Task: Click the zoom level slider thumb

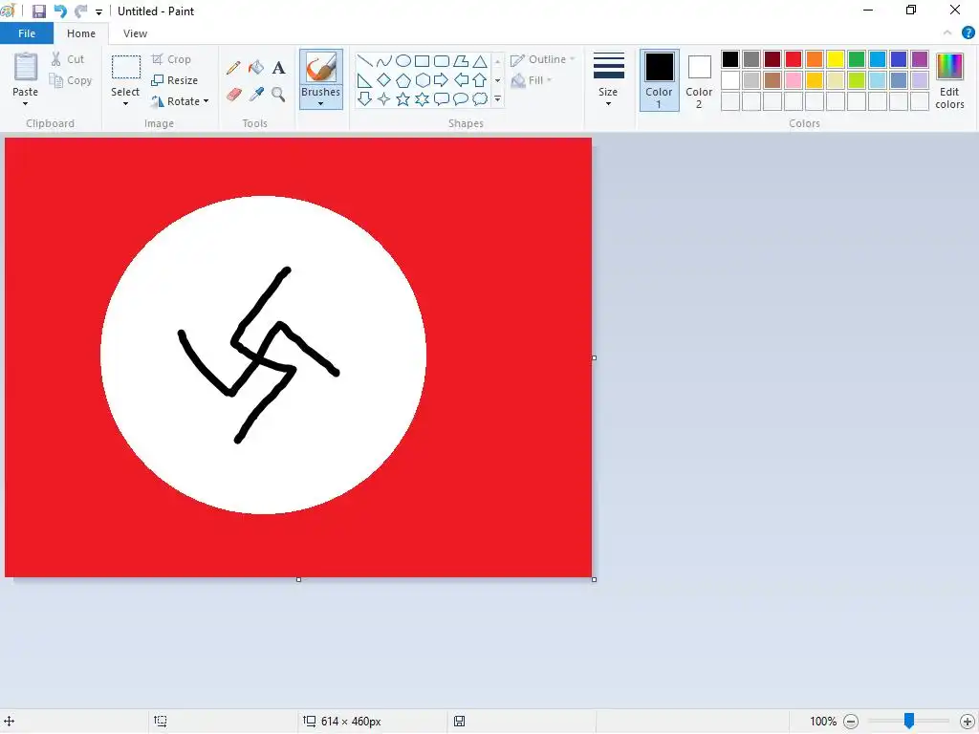Action: click(909, 721)
